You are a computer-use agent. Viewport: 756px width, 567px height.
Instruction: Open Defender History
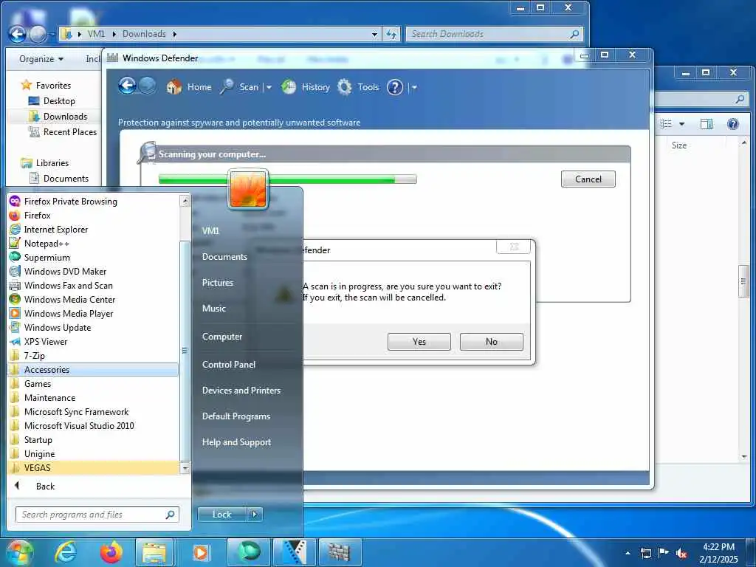(x=306, y=87)
